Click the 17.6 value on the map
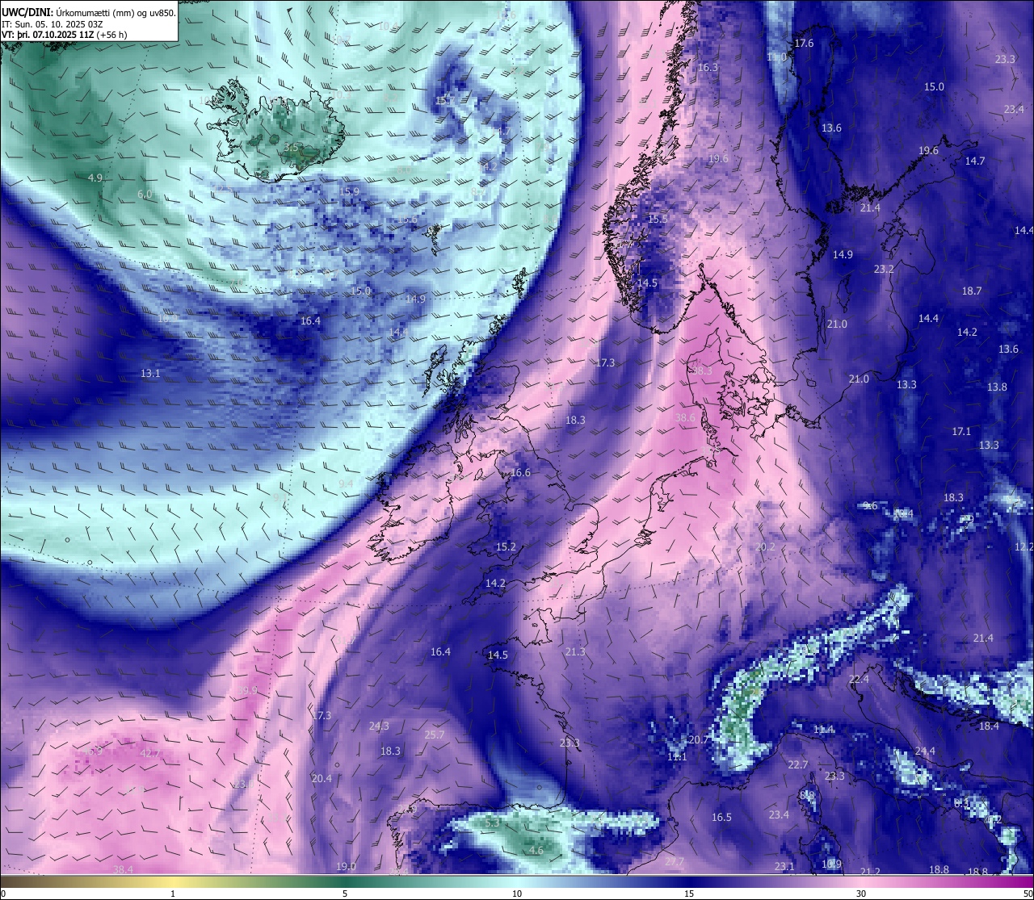The width and height of the screenshot is (1034, 900). [x=804, y=44]
